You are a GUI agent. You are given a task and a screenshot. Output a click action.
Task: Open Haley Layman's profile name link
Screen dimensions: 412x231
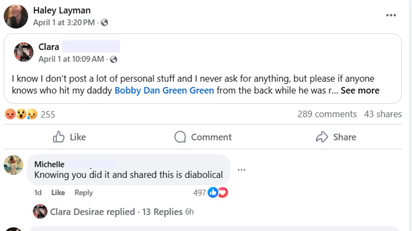coord(62,11)
